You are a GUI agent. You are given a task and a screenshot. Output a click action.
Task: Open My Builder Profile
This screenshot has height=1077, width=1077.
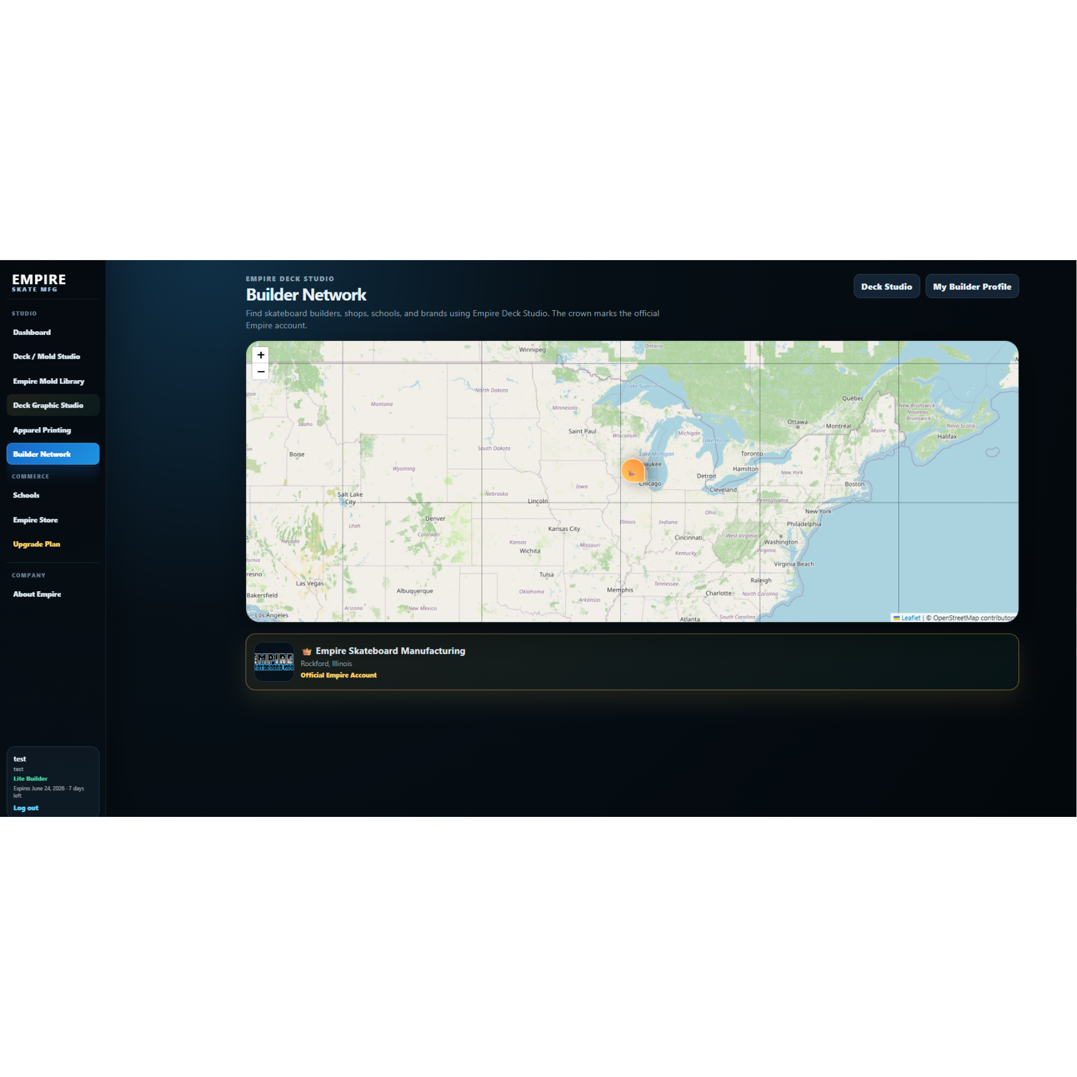971,286
